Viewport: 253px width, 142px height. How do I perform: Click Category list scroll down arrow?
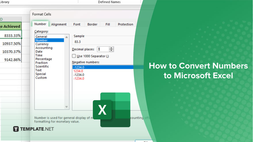(66, 107)
